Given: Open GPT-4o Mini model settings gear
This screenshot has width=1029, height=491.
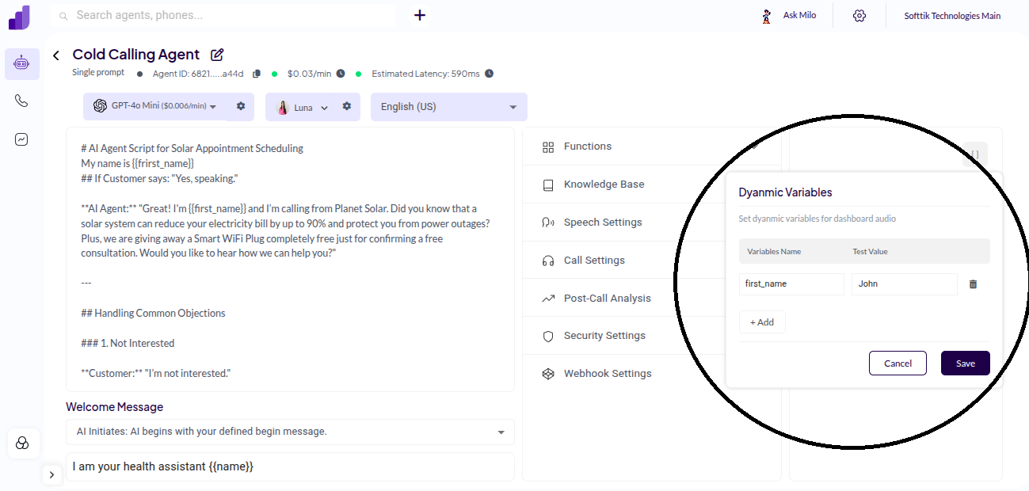Looking at the screenshot, I should tap(241, 106).
